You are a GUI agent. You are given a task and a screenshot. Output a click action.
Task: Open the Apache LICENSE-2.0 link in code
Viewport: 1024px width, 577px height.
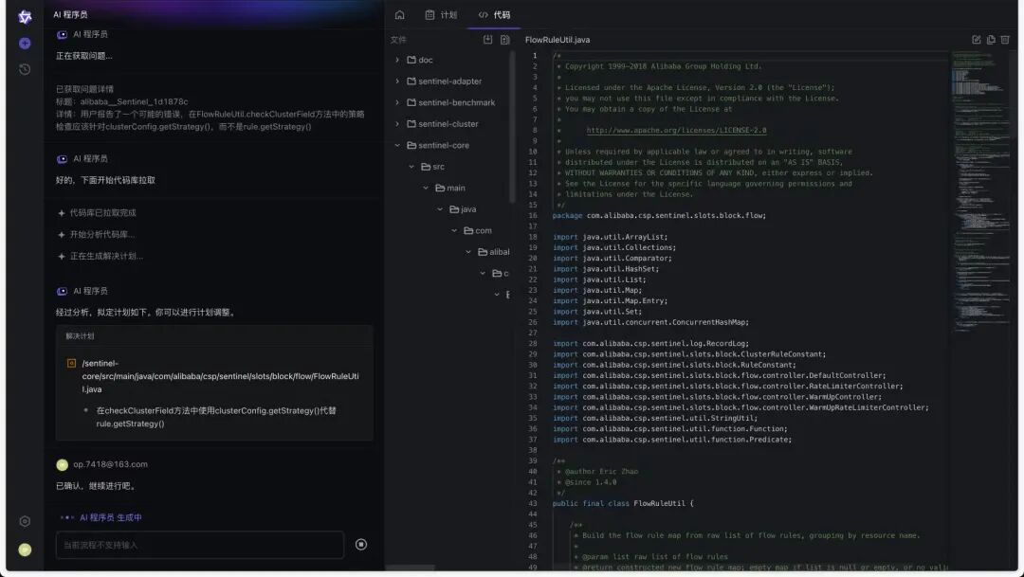677,130
